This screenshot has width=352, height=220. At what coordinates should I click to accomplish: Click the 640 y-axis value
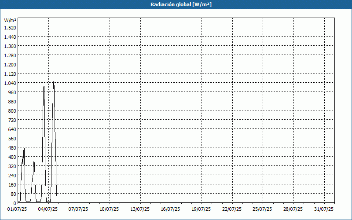12,129
